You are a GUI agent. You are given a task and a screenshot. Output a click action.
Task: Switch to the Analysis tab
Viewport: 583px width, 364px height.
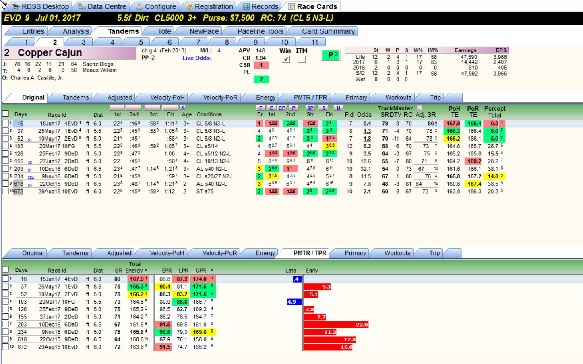point(76,31)
